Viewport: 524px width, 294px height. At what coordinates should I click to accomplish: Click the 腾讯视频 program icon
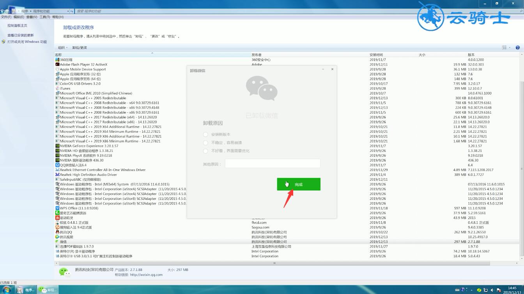(57, 237)
